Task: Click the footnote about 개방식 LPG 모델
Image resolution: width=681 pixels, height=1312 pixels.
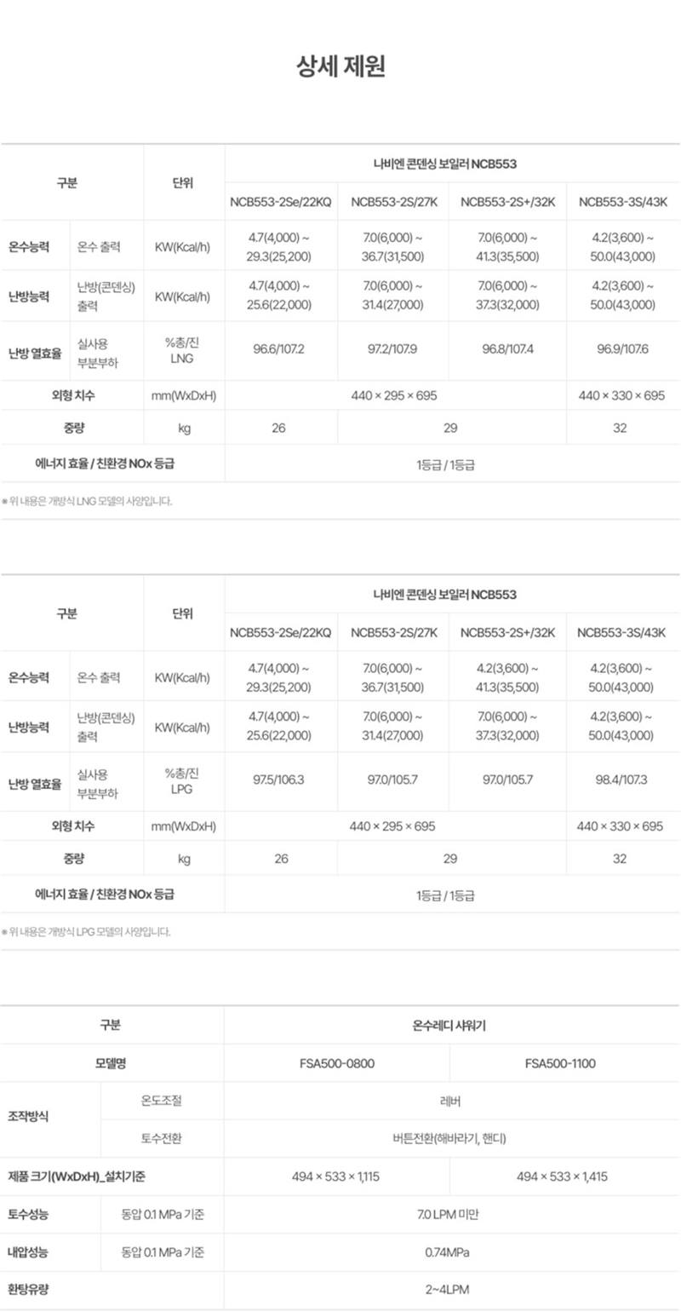Action: pyautogui.click(x=86, y=932)
